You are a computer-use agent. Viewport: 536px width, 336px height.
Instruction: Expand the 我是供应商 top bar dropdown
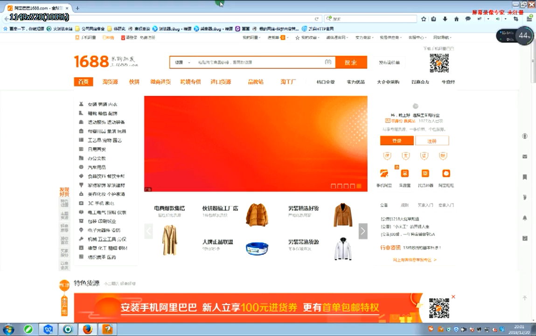click(x=391, y=38)
